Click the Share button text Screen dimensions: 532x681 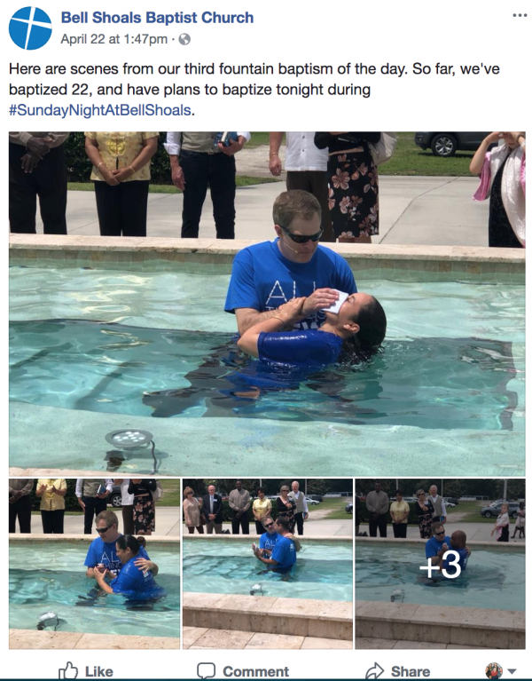(411, 671)
